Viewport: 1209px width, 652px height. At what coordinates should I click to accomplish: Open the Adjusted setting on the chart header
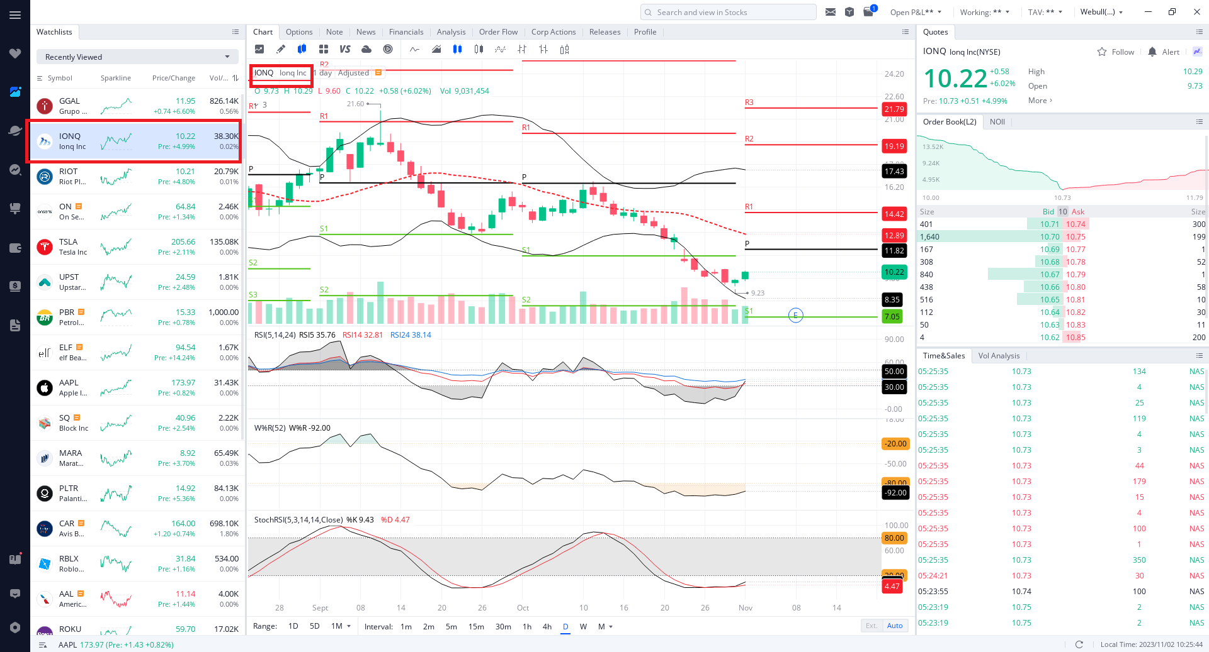pos(353,73)
